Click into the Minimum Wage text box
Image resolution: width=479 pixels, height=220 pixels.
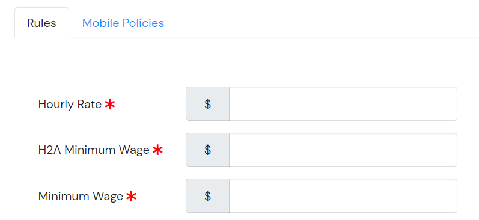[343, 195]
